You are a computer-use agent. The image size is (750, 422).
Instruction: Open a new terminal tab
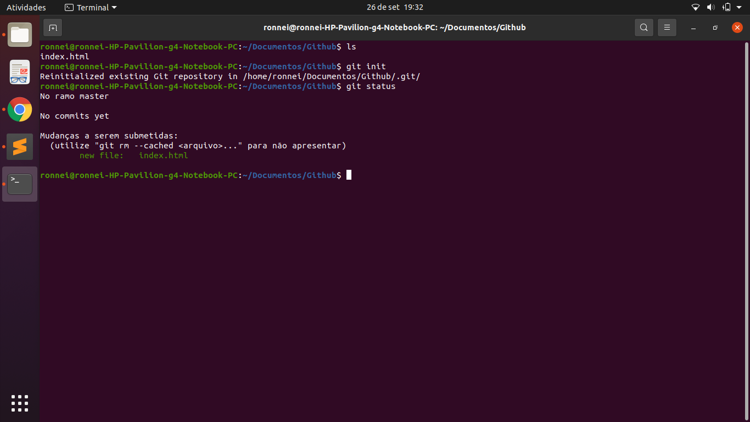coord(53,27)
